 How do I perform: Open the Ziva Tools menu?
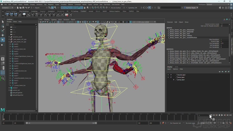pos(107,4)
